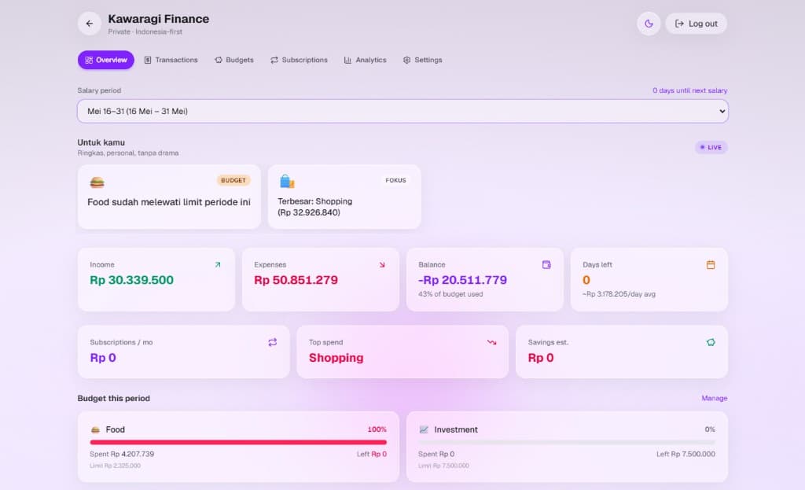Open the Settings tab
The image size is (805, 490).
(x=422, y=60)
